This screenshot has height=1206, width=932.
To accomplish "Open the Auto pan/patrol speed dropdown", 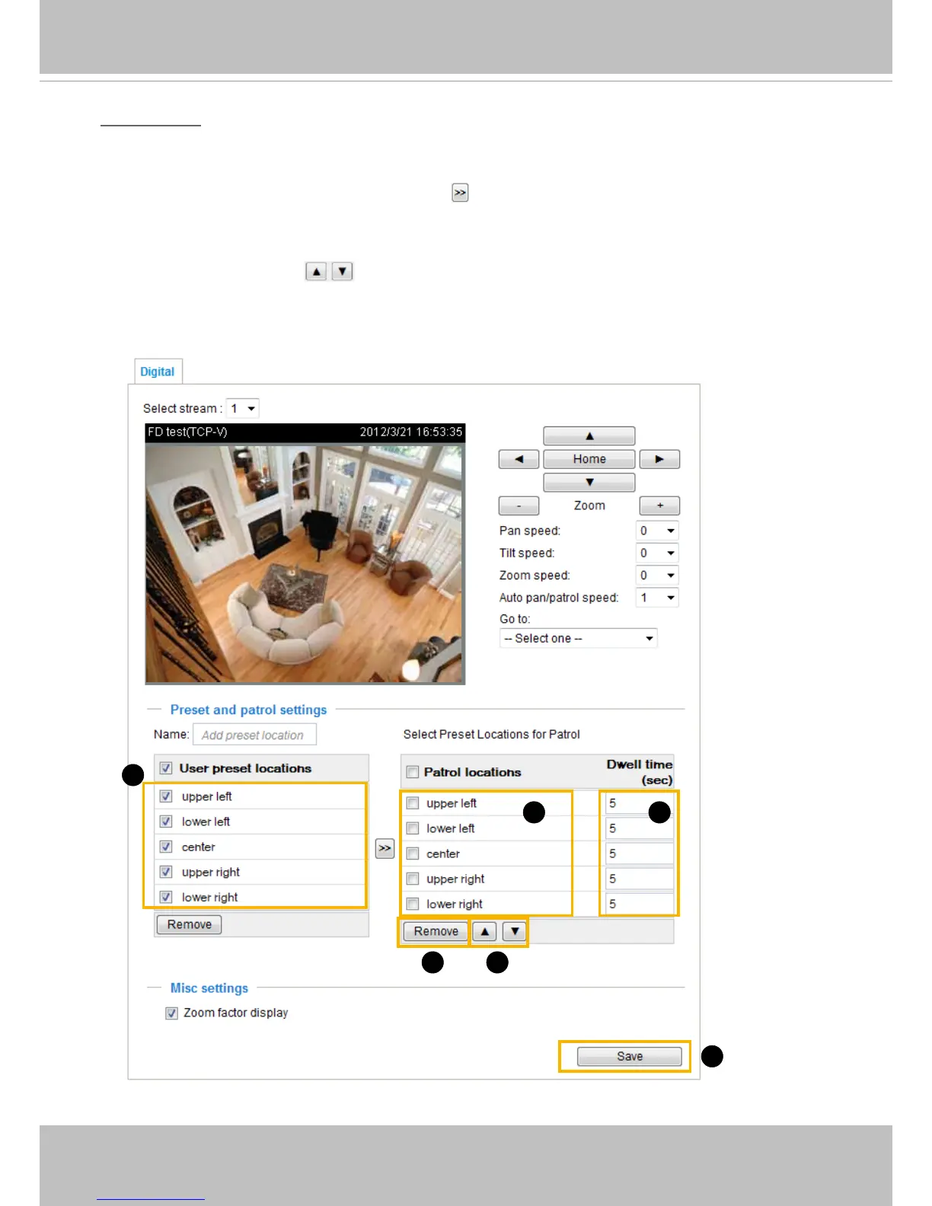I will (x=656, y=598).
